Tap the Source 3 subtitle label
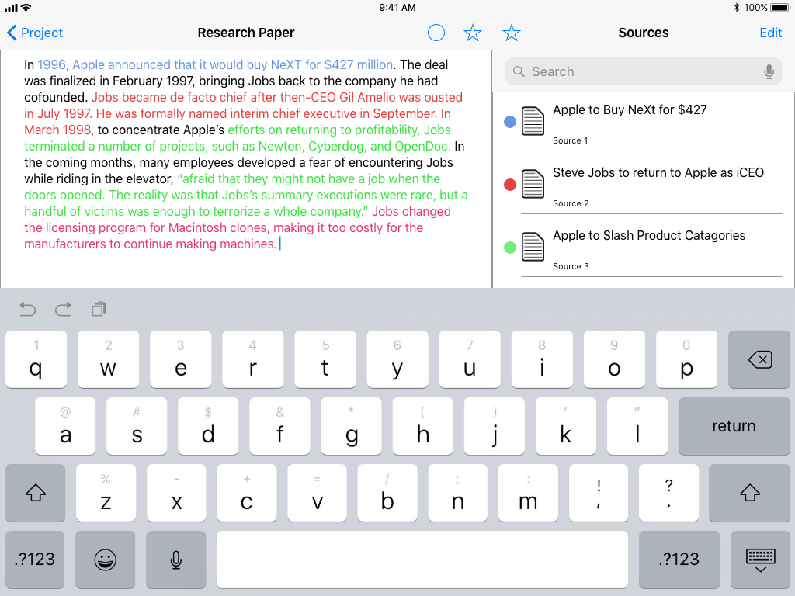The height and width of the screenshot is (596, 795). (x=571, y=267)
